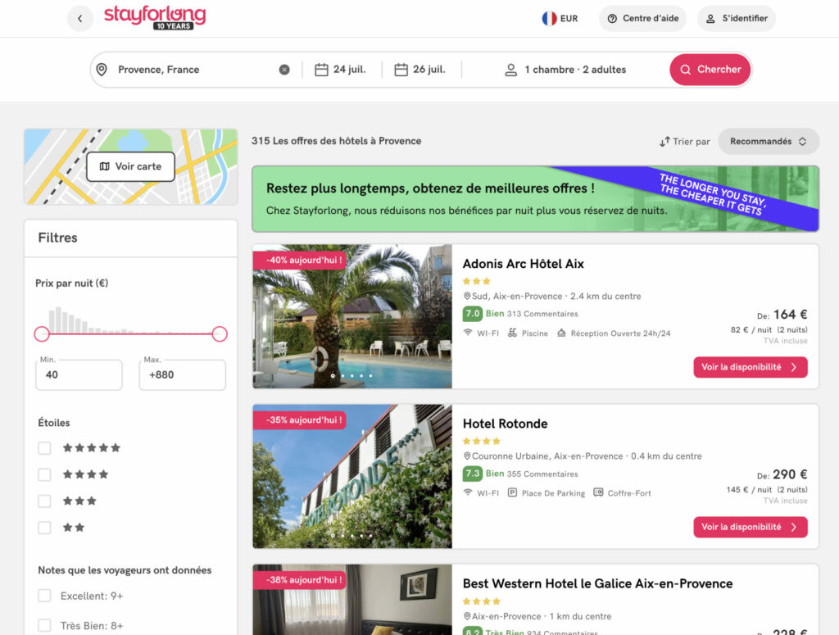Click location pin for Hotel Rotonde address

point(466,456)
